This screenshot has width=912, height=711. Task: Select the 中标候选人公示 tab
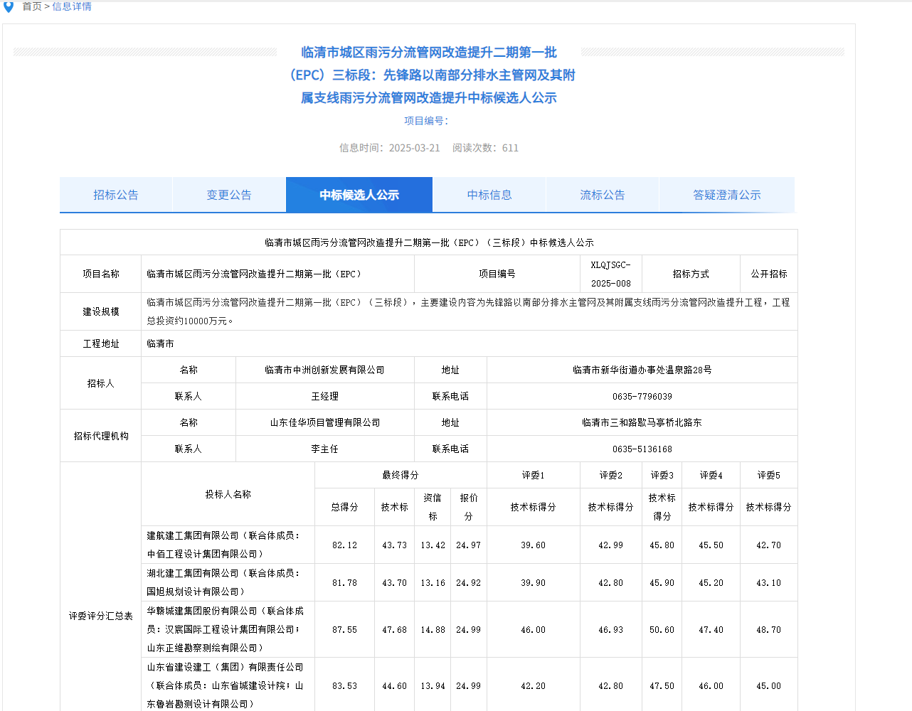pos(359,195)
